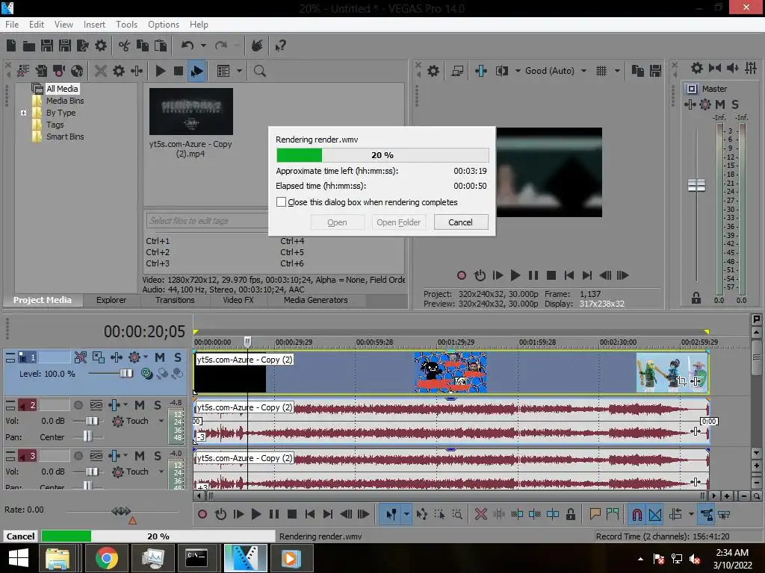Click Pause in timeline transport bar
The height and width of the screenshot is (573, 765).
coord(273,514)
